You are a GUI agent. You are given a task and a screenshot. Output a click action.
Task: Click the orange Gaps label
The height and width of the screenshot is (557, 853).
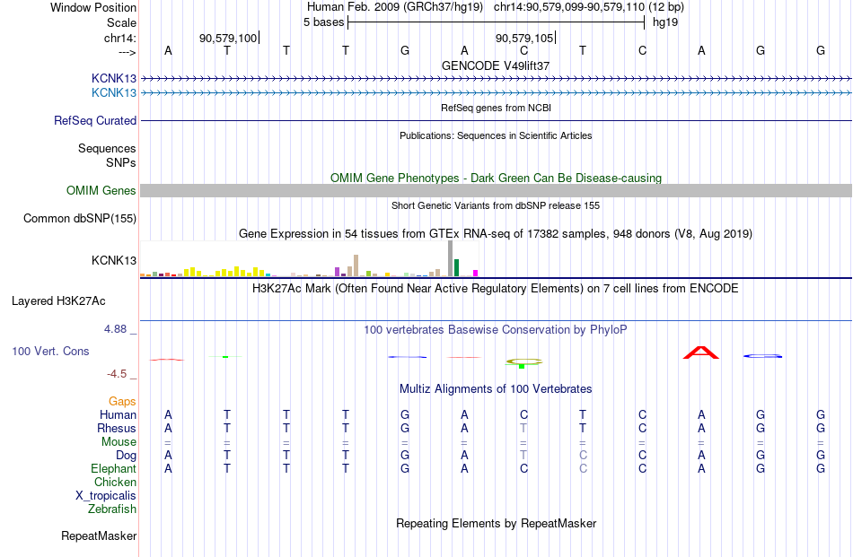point(122,401)
